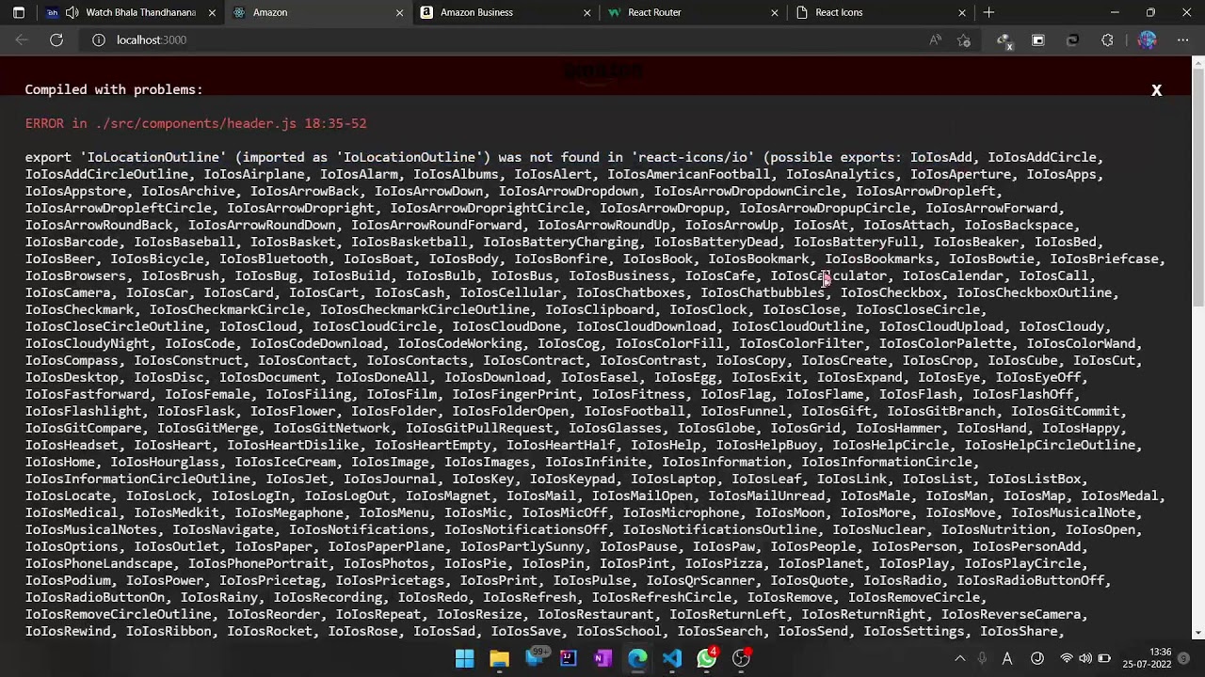Reload the localhost:3000 page
1205x677 pixels.
pyautogui.click(x=56, y=39)
